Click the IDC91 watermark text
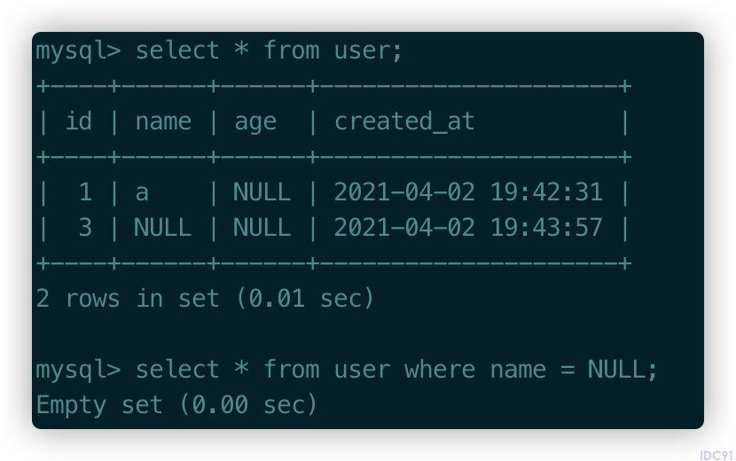 click(x=716, y=456)
